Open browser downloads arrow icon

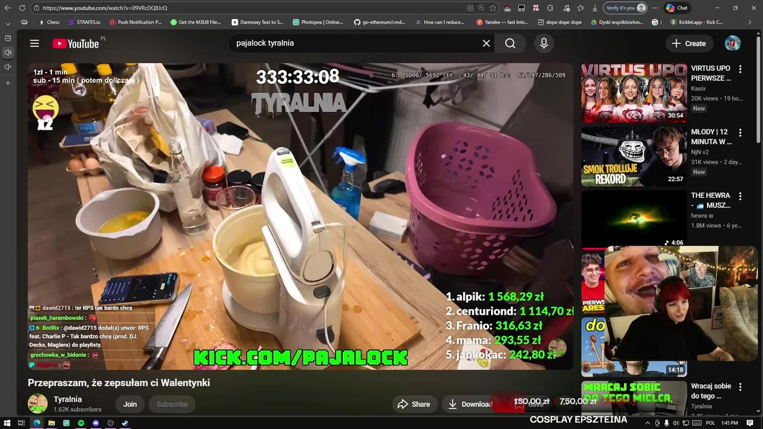click(x=595, y=8)
